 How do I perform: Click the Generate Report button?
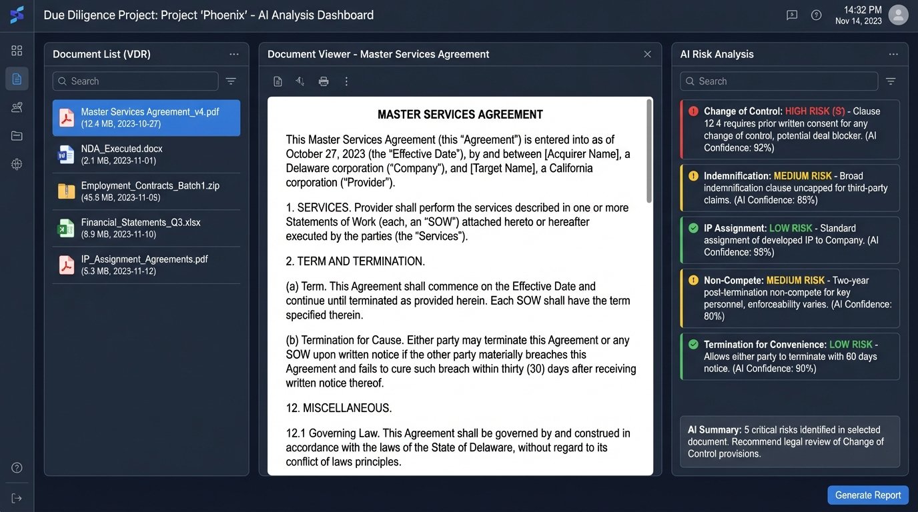point(867,495)
